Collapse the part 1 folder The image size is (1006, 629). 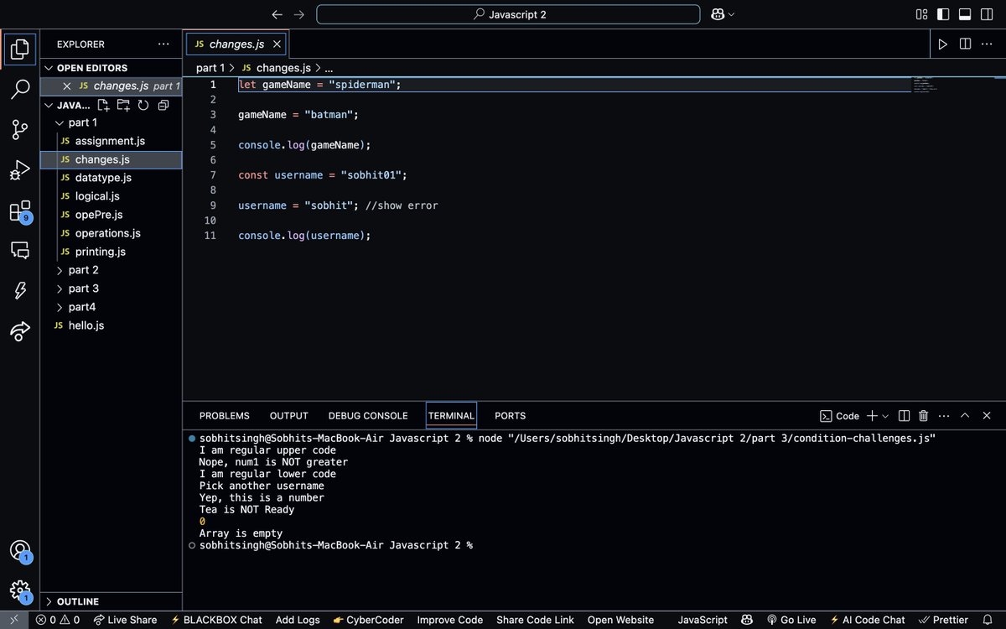pyautogui.click(x=59, y=122)
